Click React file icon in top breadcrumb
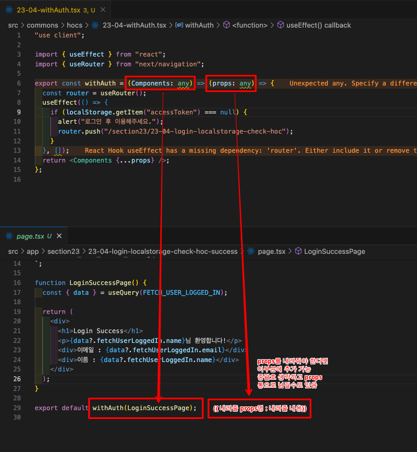Viewport: 417px width, 452px height. tap(95, 25)
